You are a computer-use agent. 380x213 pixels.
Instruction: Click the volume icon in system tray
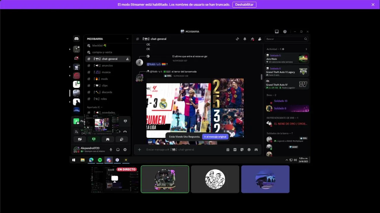click(295, 160)
